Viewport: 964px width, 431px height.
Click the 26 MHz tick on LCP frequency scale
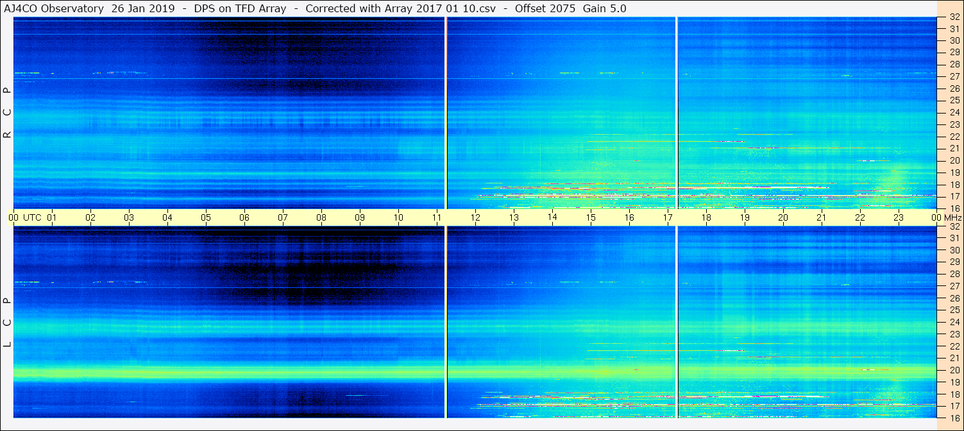(x=954, y=298)
